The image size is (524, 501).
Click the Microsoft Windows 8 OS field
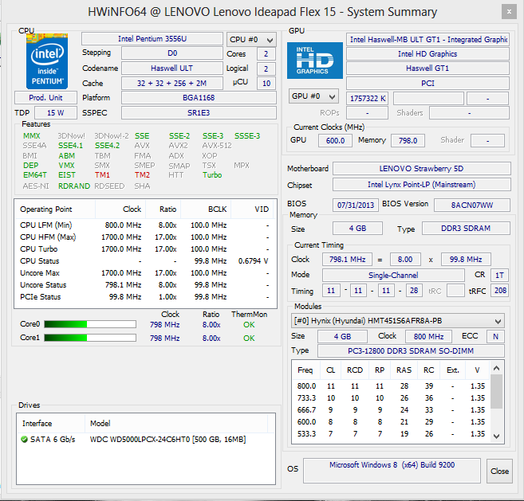click(392, 471)
